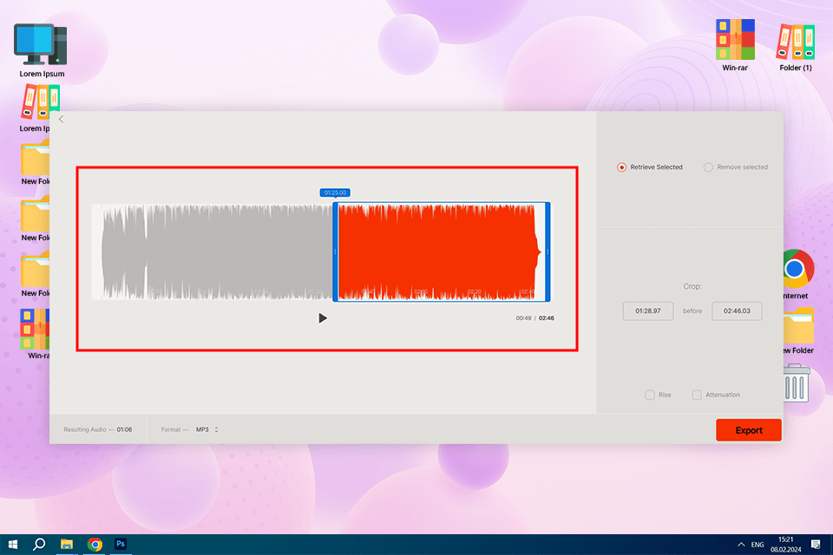Open the Win-rar desktop icon on left
This screenshot has height=555, width=833.
click(x=36, y=334)
